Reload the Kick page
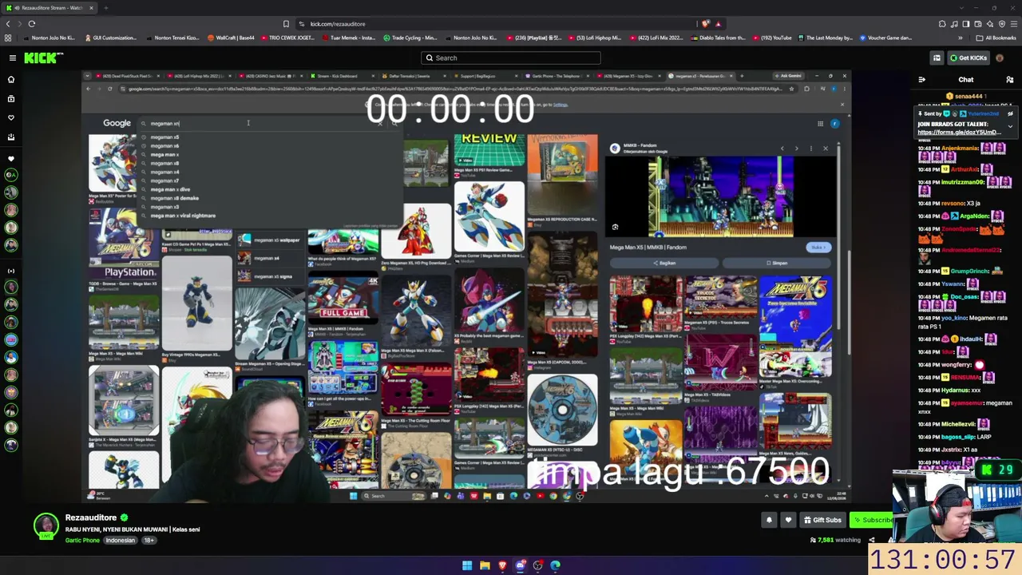Viewport: 1022px width, 575px height. (32, 24)
